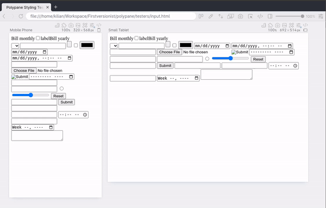This screenshot has width=326, height=208.
Task: Reload the page with the refresh icon
Action: [x=21, y=16]
